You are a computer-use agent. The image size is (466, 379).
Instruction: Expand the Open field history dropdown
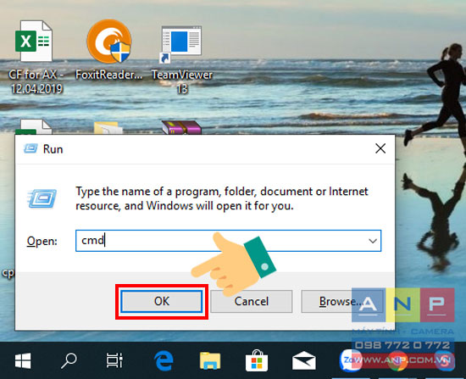click(x=373, y=241)
